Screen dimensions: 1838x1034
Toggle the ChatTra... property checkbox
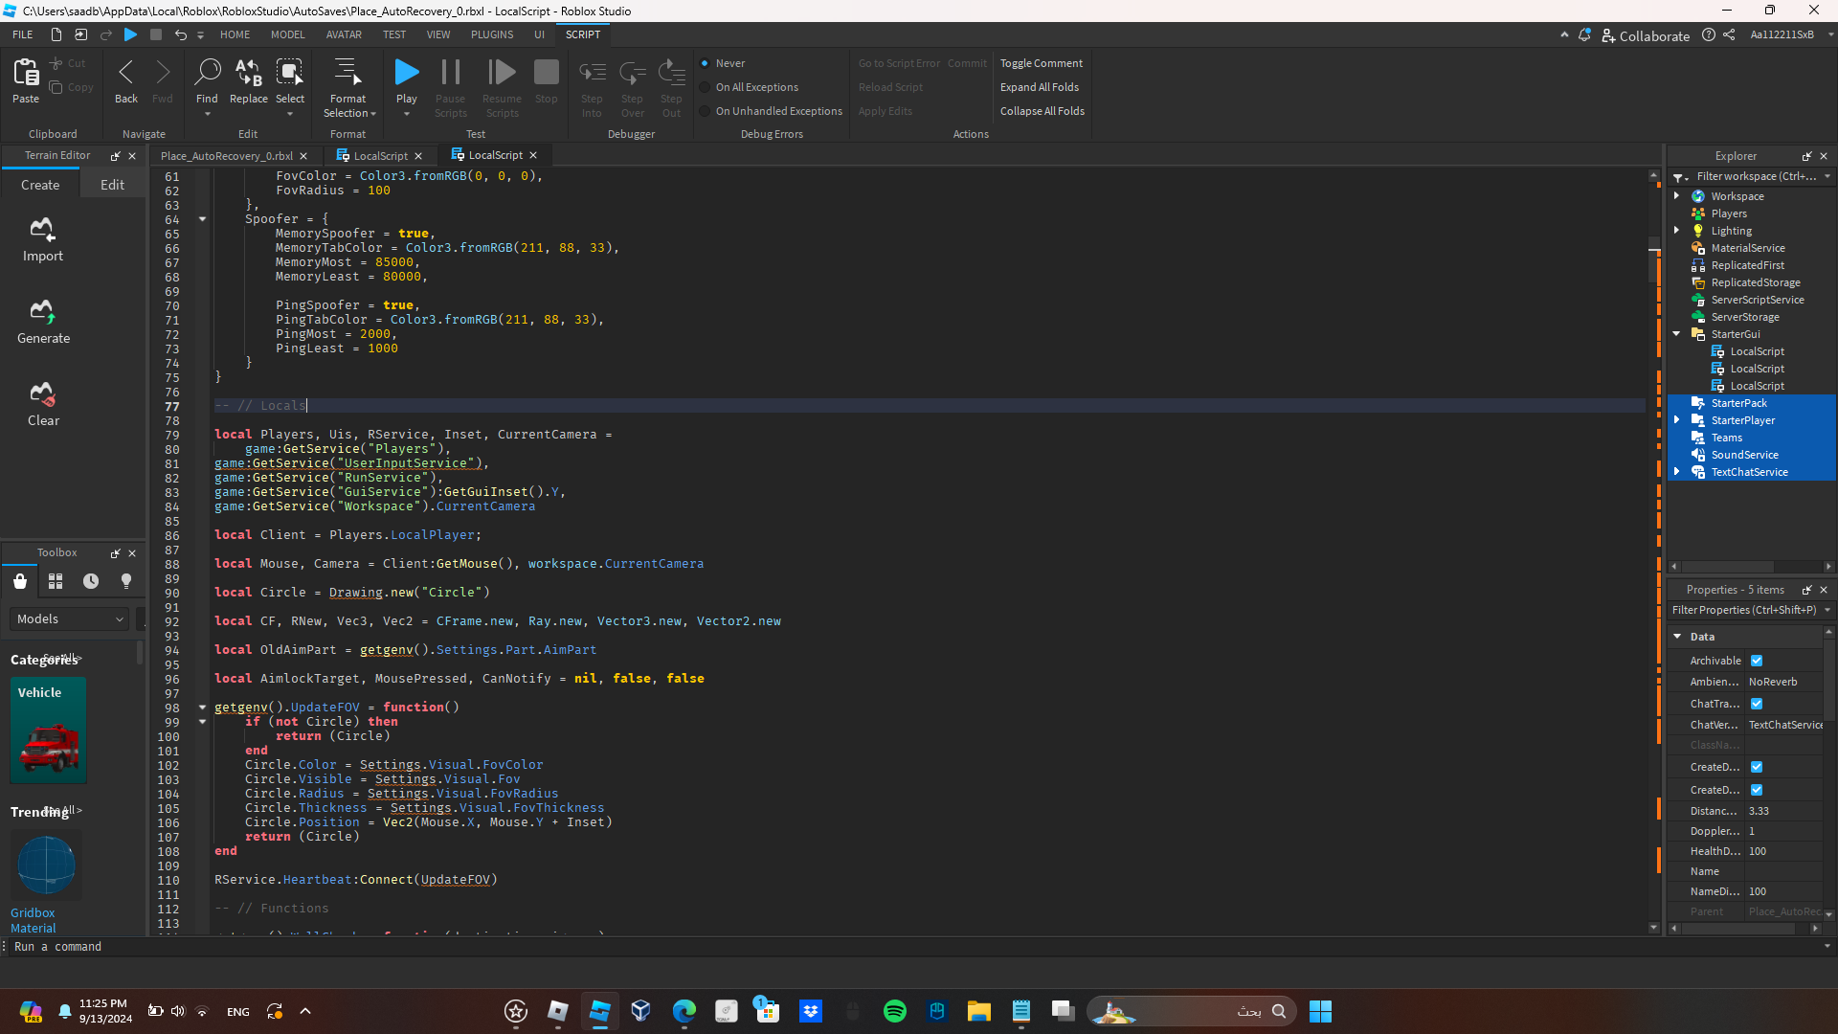(x=1757, y=704)
